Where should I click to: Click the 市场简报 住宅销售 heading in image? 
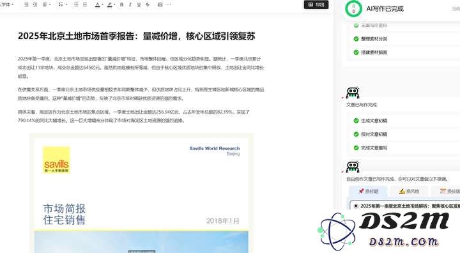click(65, 214)
